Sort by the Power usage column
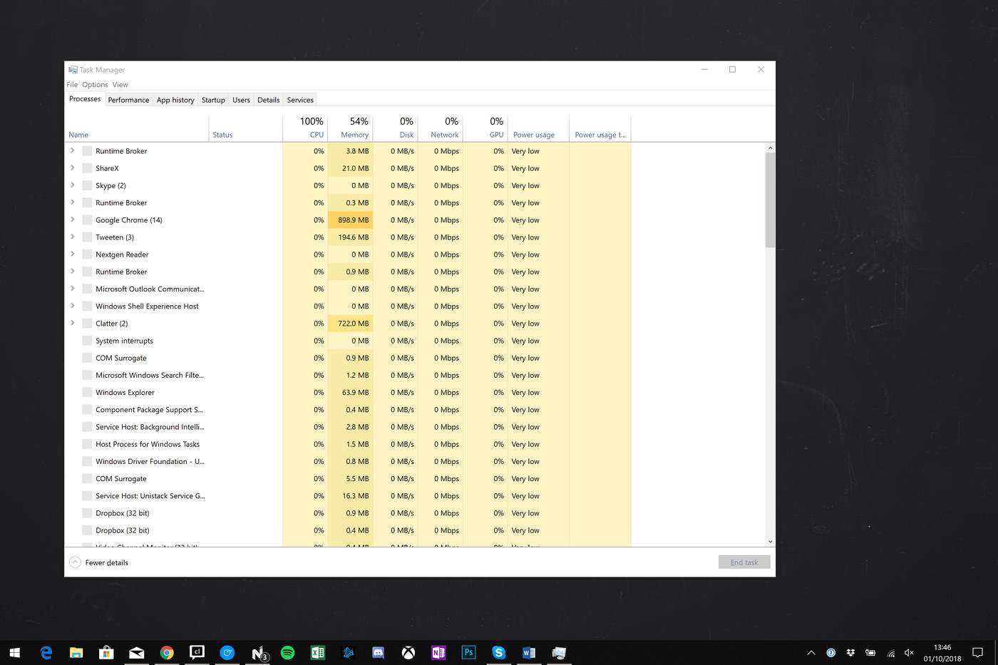This screenshot has height=665, width=998. coord(538,128)
